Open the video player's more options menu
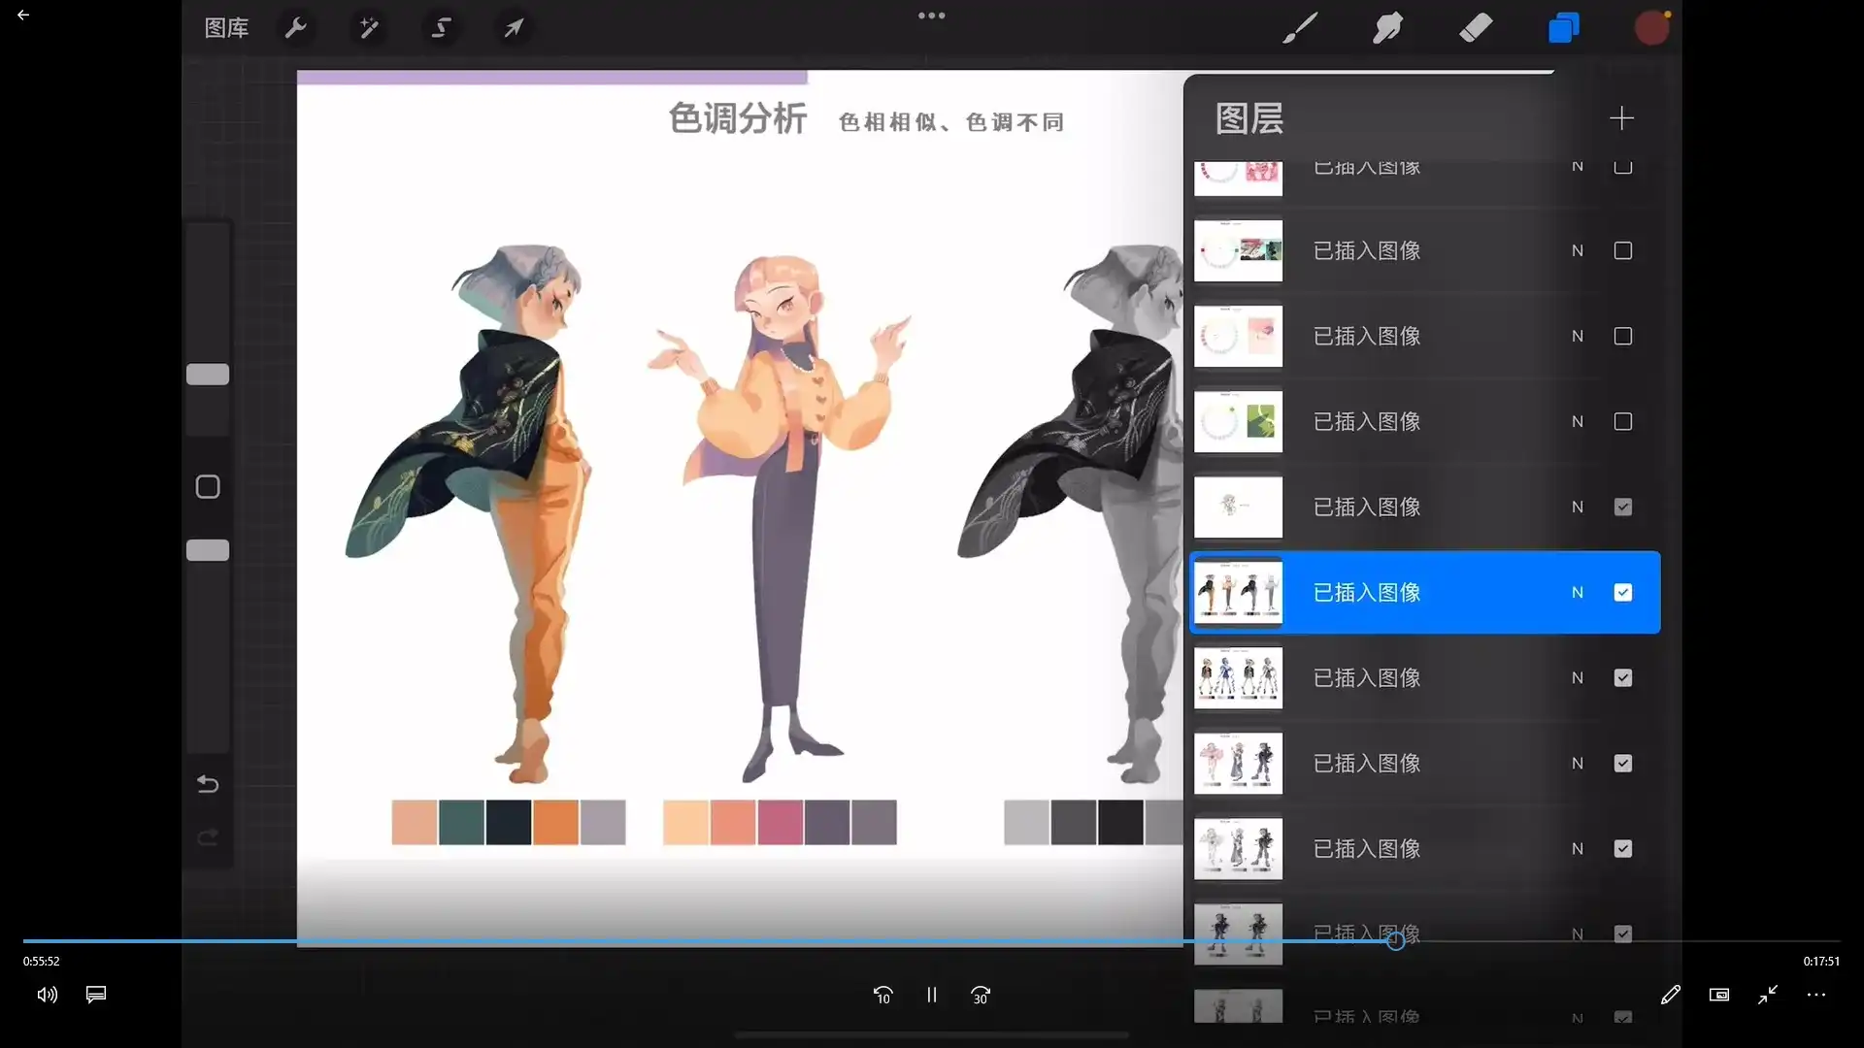The height and width of the screenshot is (1048, 1864). (x=1816, y=995)
